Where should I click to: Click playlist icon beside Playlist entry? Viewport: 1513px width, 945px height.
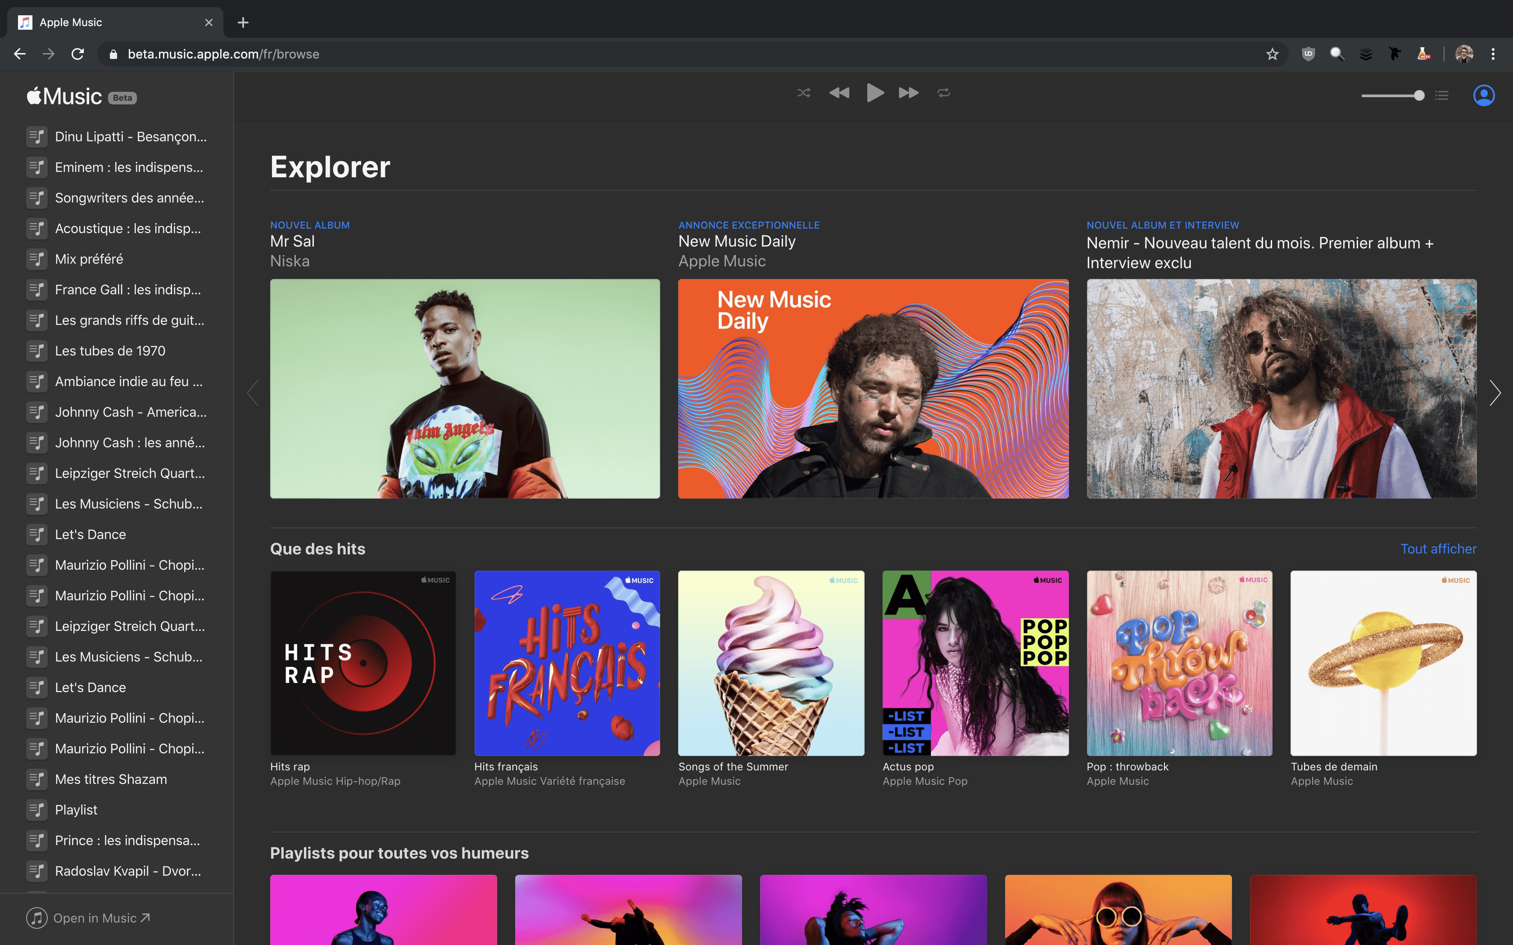[37, 810]
